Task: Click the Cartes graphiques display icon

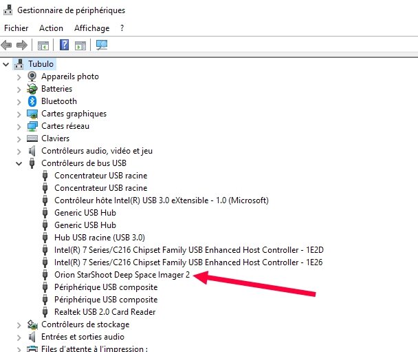Action: coord(32,114)
